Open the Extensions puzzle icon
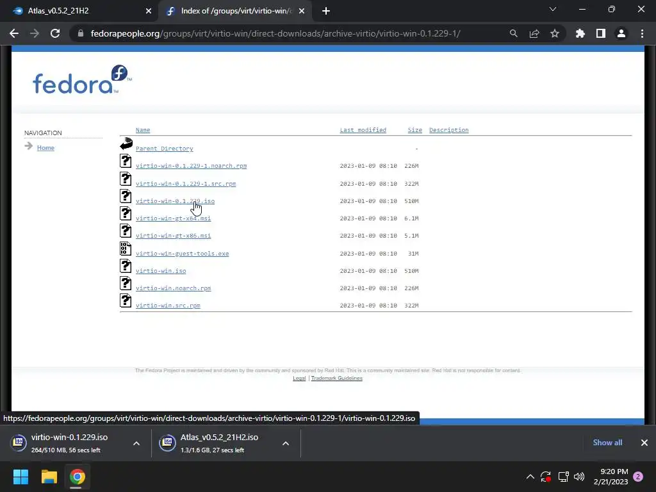Image resolution: width=656 pixels, height=492 pixels. tap(580, 33)
